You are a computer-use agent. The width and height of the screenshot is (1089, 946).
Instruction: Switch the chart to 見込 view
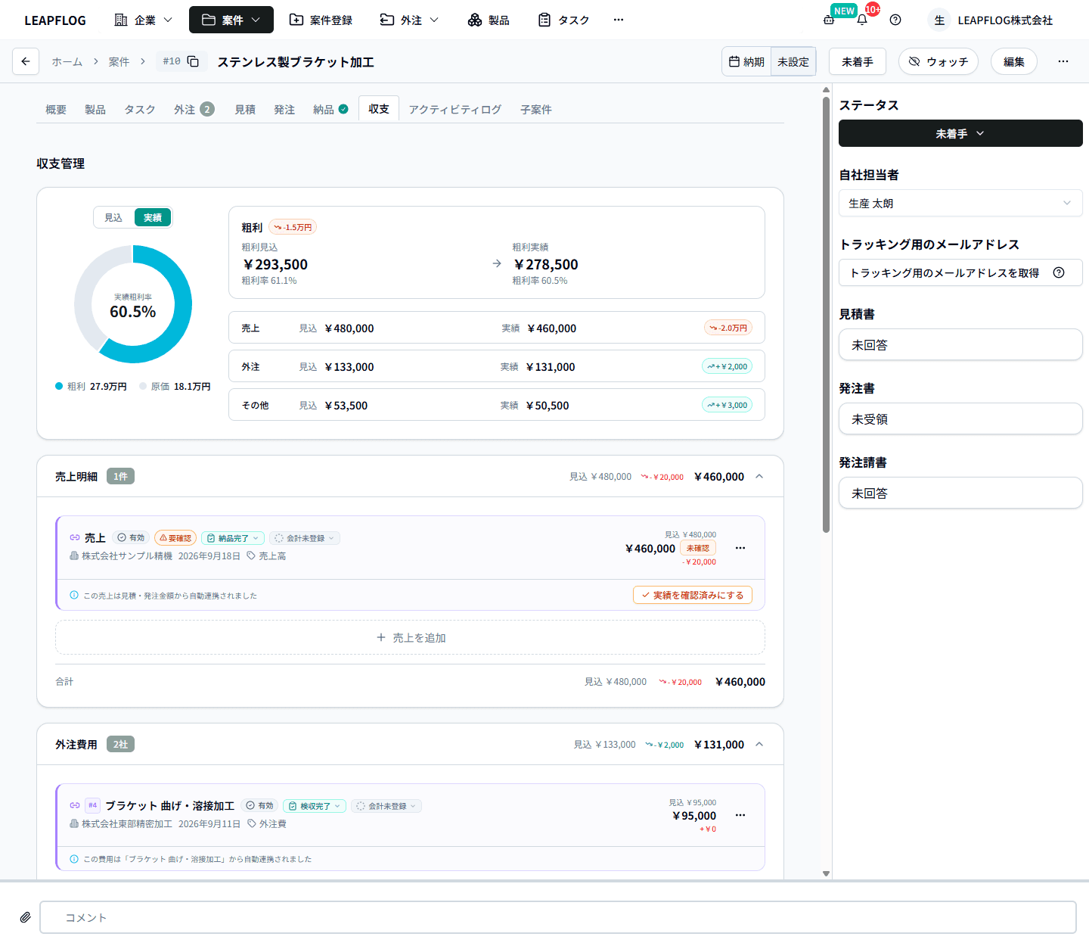(113, 217)
